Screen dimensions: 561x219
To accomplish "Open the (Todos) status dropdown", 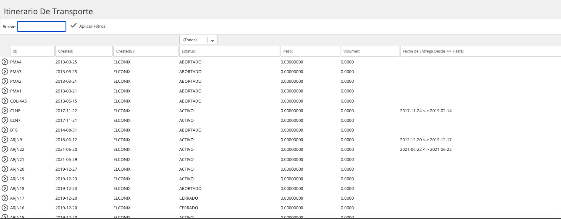I will [198, 40].
